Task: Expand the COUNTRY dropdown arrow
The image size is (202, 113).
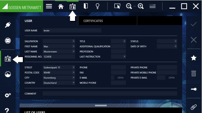Action: click(74, 83)
